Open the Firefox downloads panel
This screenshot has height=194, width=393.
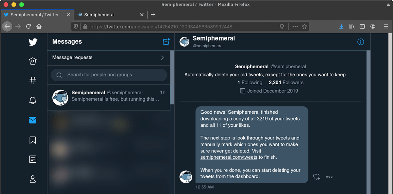341,26
